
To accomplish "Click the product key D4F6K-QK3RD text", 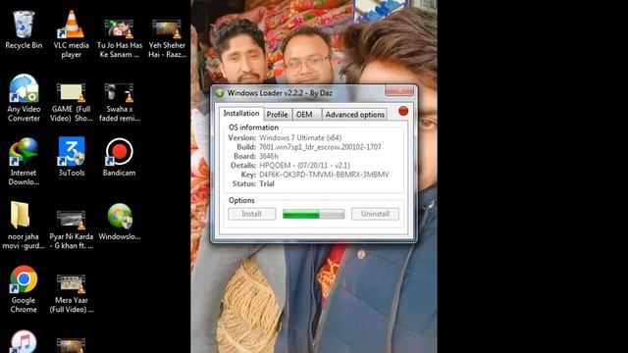I will tap(324, 175).
